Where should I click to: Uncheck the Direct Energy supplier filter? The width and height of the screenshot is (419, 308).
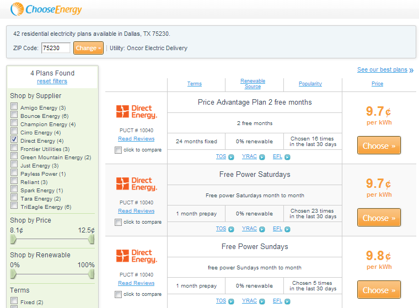tap(14, 141)
